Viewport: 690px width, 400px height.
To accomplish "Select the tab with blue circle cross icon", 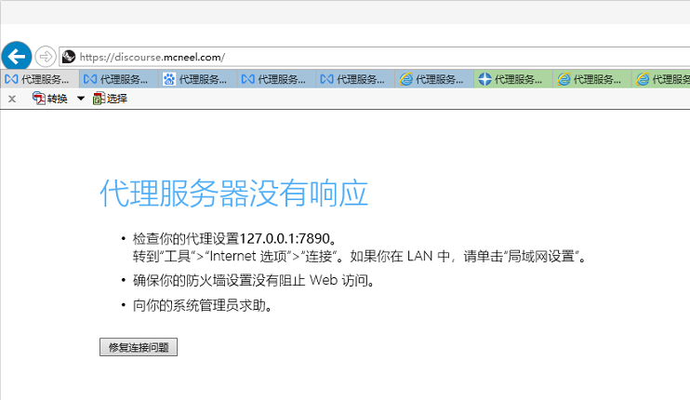I will pos(513,79).
